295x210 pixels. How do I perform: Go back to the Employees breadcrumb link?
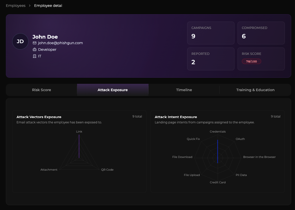tap(16, 6)
